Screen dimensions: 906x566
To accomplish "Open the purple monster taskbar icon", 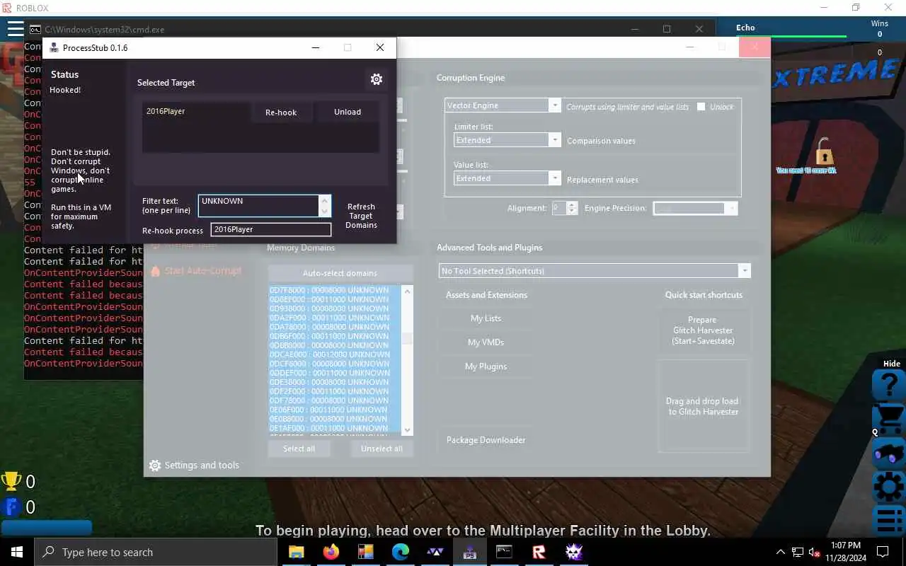I will pos(573,552).
